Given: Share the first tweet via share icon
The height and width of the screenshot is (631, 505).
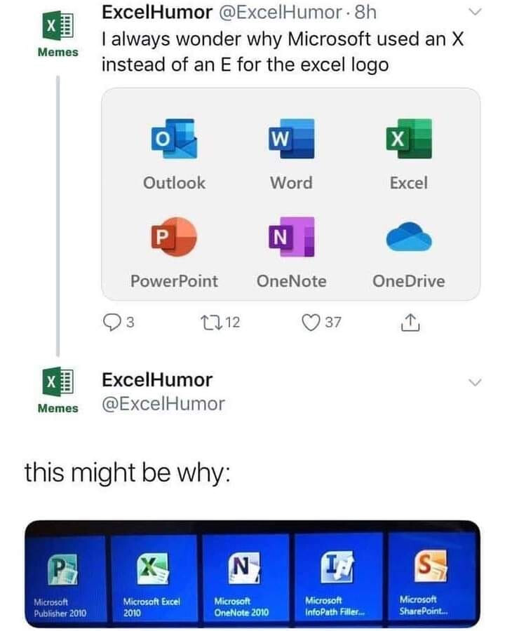Looking at the screenshot, I should click(x=410, y=322).
